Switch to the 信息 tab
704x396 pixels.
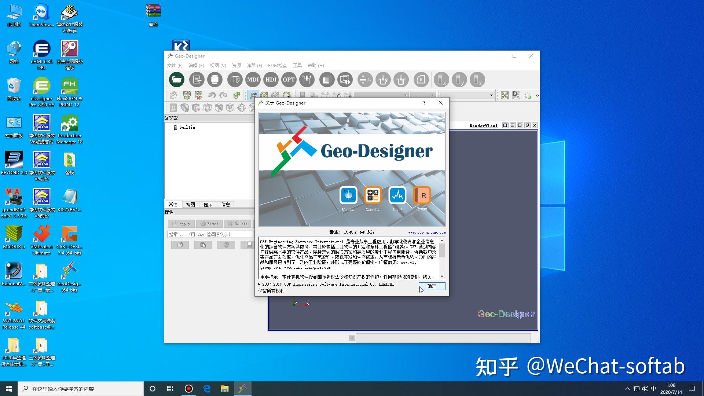point(225,205)
